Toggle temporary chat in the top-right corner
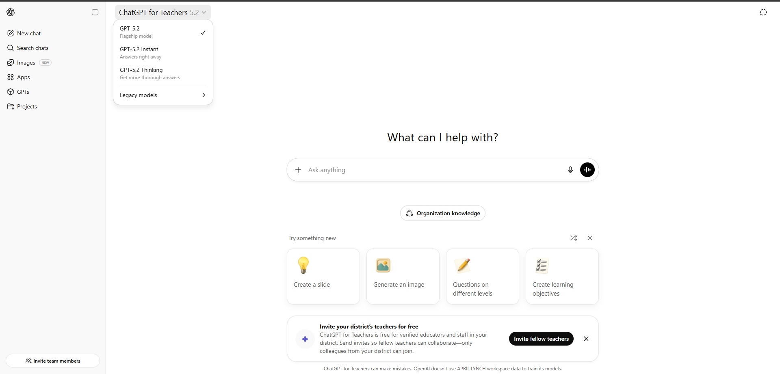This screenshot has width=780, height=374. [763, 12]
